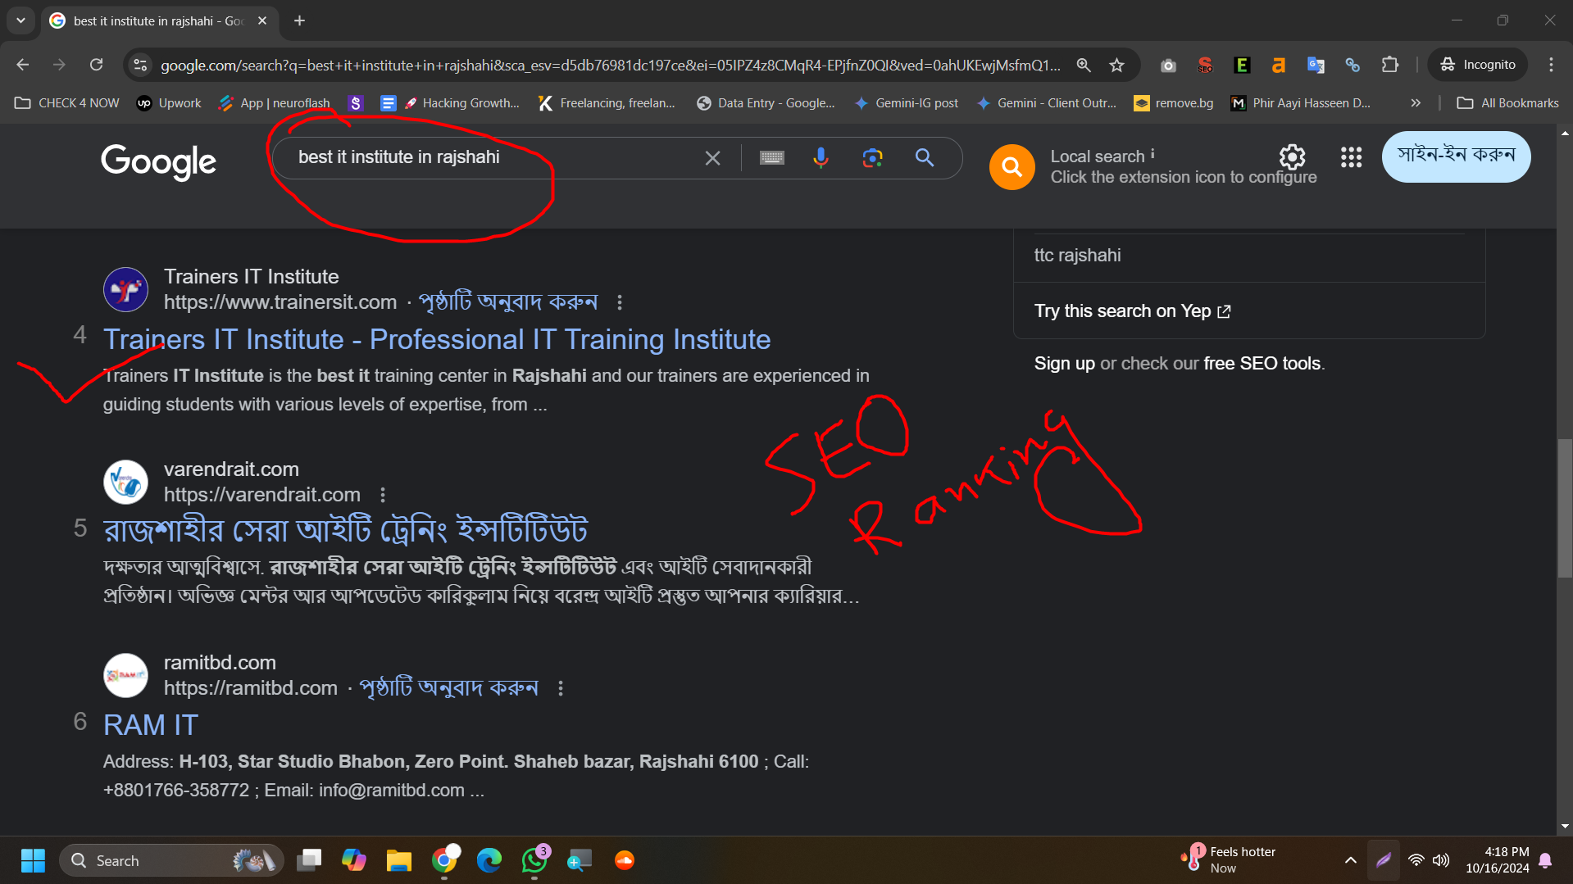The height and width of the screenshot is (884, 1573).
Task: Open the taskbar clock and date
Action: pyautogui.click(x=1497, y=860)
